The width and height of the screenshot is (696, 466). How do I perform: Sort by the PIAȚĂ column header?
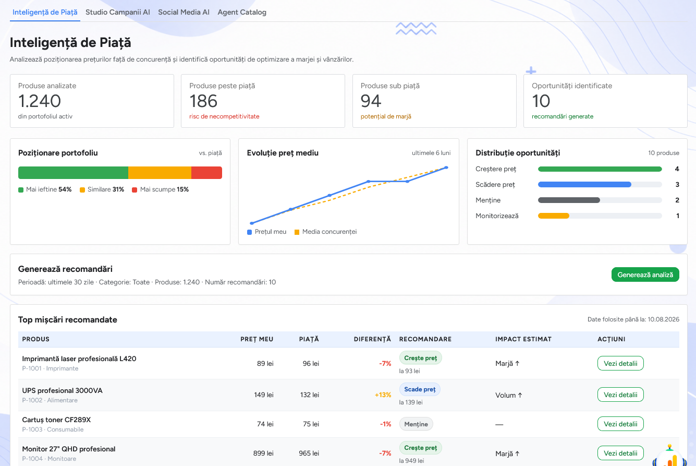[309, 339]
